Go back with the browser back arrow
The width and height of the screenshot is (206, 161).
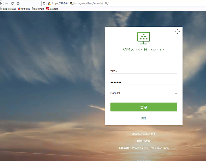point(1,3)
